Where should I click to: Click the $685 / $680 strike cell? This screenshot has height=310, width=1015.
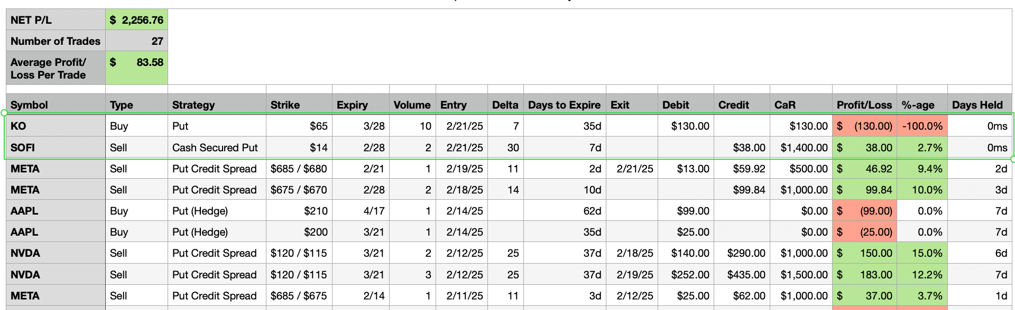click(x=299, y=169)
